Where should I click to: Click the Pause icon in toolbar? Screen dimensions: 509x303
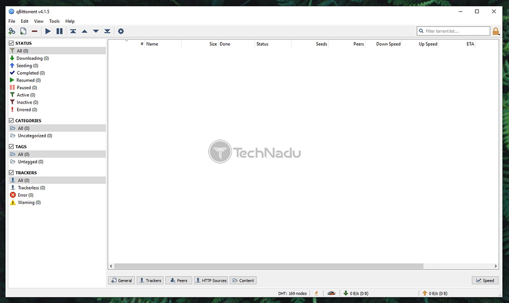(x=60, y=32)
